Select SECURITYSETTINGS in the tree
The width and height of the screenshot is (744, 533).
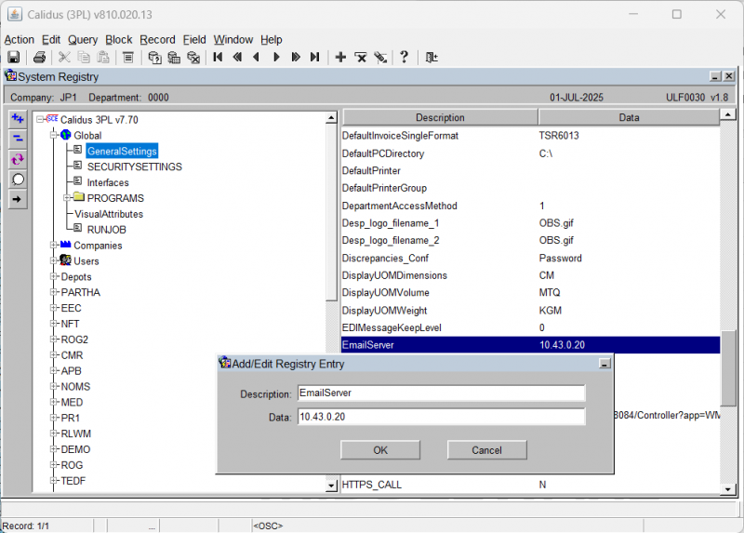click(x=134, y=167)
